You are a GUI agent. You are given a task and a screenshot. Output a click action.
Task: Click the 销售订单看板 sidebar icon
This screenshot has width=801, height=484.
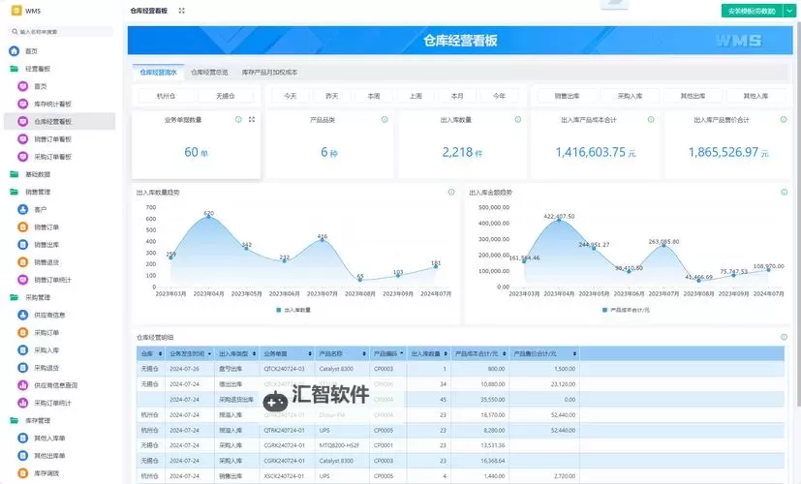pos(23,138)
